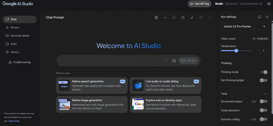Click the plus insert-media icon in prompt
Image resolution: width=273 pixels, height=126 pixels.
174,60
